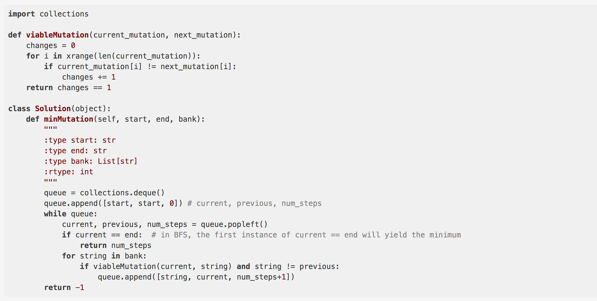Click 'collections.deque()' in queue assignment
Screen dimensions: 597x301
point(122,193)
